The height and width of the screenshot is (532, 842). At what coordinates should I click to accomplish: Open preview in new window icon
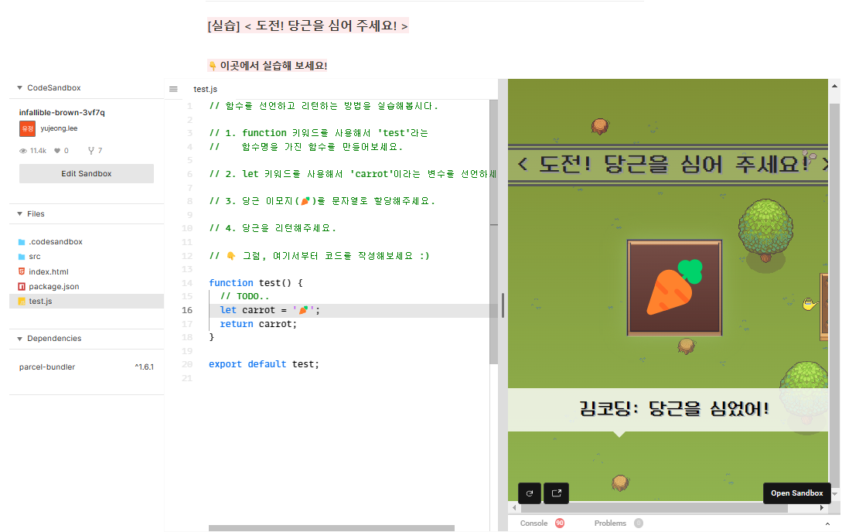tap(557, 493)
